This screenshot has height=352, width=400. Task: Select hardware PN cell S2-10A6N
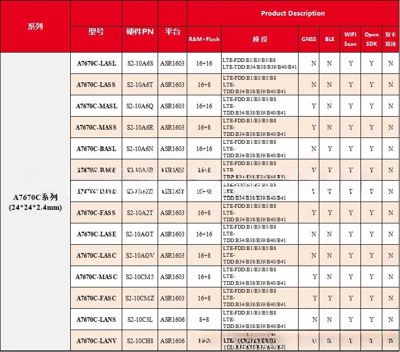coord(140,149)
